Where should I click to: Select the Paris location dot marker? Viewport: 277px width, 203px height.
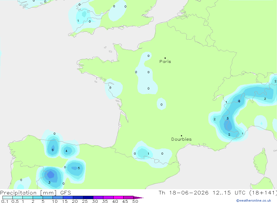coord(165,58)
